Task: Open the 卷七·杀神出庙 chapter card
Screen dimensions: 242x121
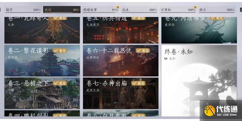Action: [121, 93]
